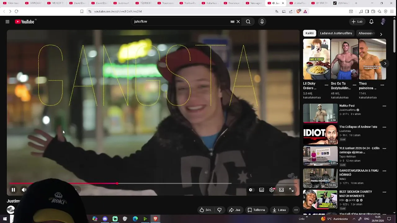Seek along the video progress bar
Image resolution: width=397 pixels, height=223 pixels.
pyautogui.click(x=153, y=183)
